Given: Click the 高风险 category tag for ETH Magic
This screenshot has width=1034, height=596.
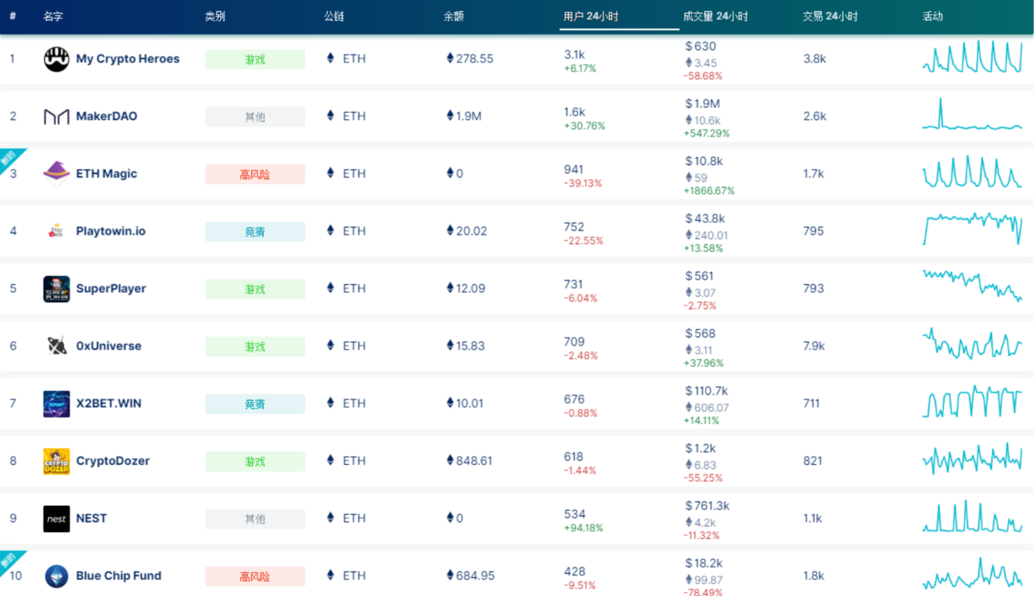Looking at the screenshot, I should click(255, 174).
